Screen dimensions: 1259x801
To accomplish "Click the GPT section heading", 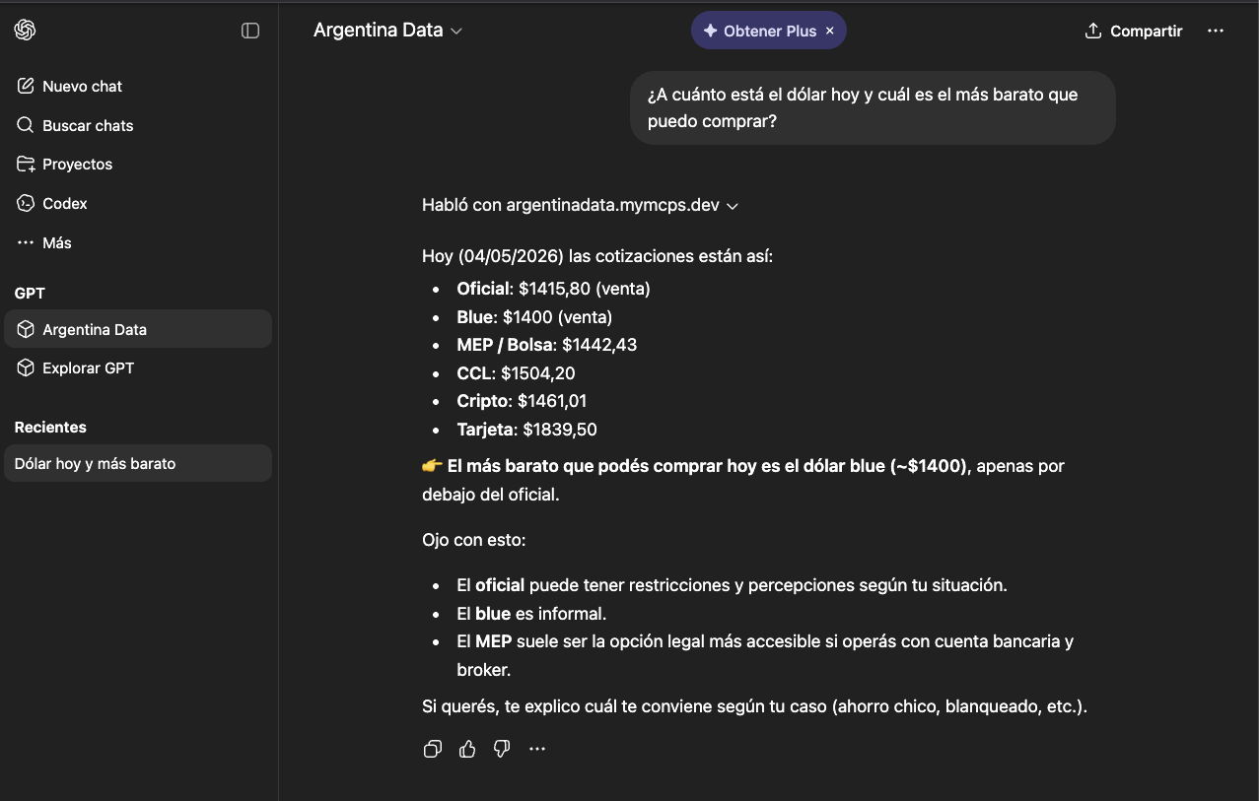I will tap(30, 293).
